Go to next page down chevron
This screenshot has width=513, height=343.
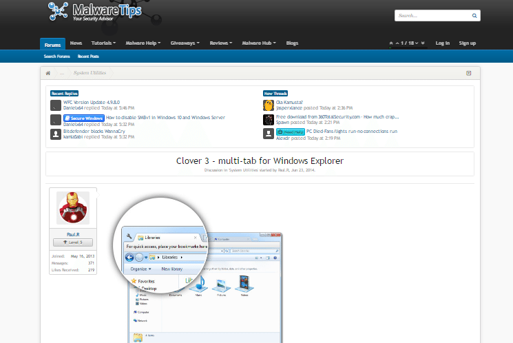pyautogui.click(x=417, y=43)
